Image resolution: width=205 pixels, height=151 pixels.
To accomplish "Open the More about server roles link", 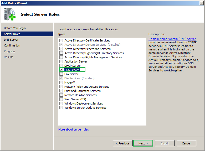I will 74,129.
